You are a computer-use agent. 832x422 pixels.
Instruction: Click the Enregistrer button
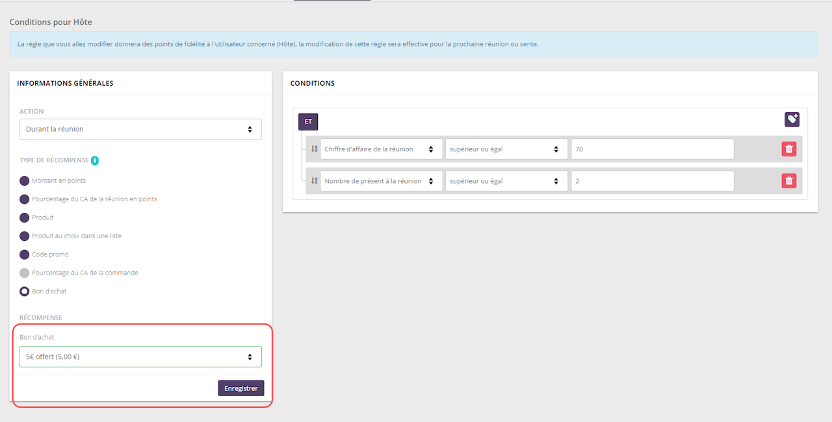[240, 388]
